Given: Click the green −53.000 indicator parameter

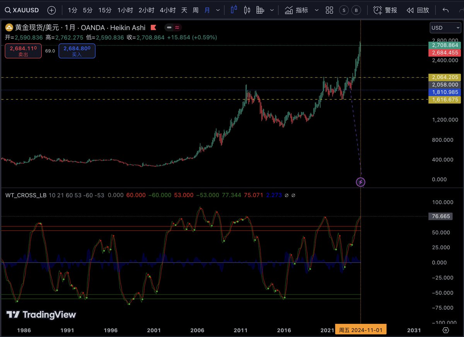Looking at the screenshot, I should pos(207,196).
